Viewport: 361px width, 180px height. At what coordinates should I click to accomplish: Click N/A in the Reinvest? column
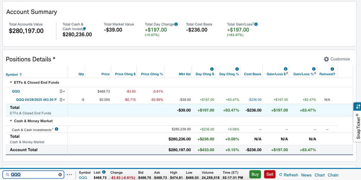click(327, 99)
